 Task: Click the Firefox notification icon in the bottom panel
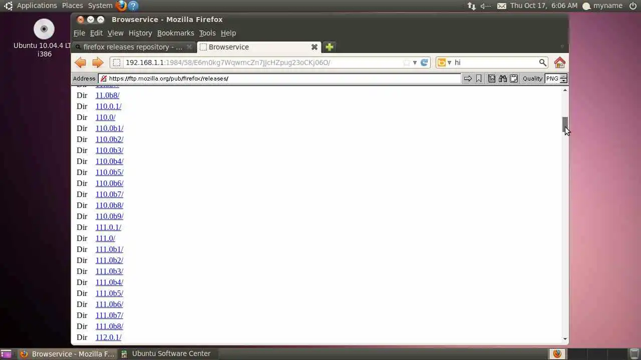(x=557, y=353)
